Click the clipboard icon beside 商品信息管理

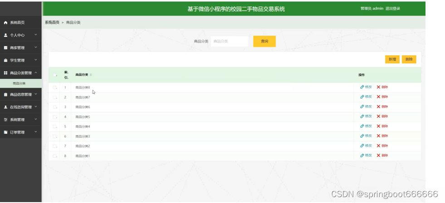point(6,94)
